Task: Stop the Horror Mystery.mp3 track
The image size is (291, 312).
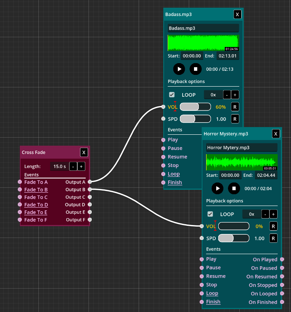Action: point(234,188)
